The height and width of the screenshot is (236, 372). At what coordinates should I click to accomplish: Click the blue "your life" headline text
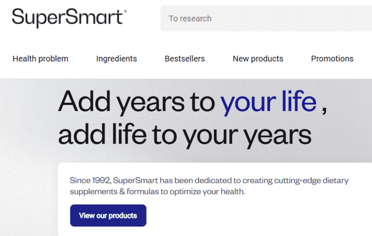268,102
